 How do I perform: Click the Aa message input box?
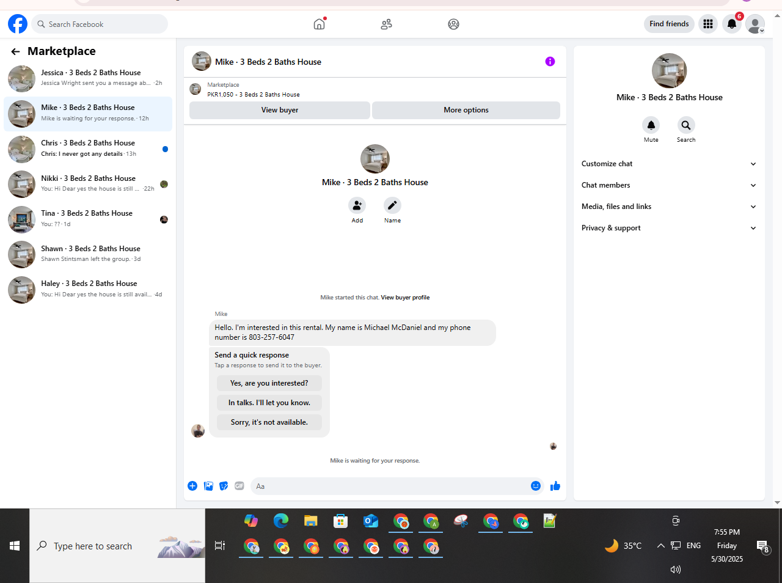tap(390, 486)
